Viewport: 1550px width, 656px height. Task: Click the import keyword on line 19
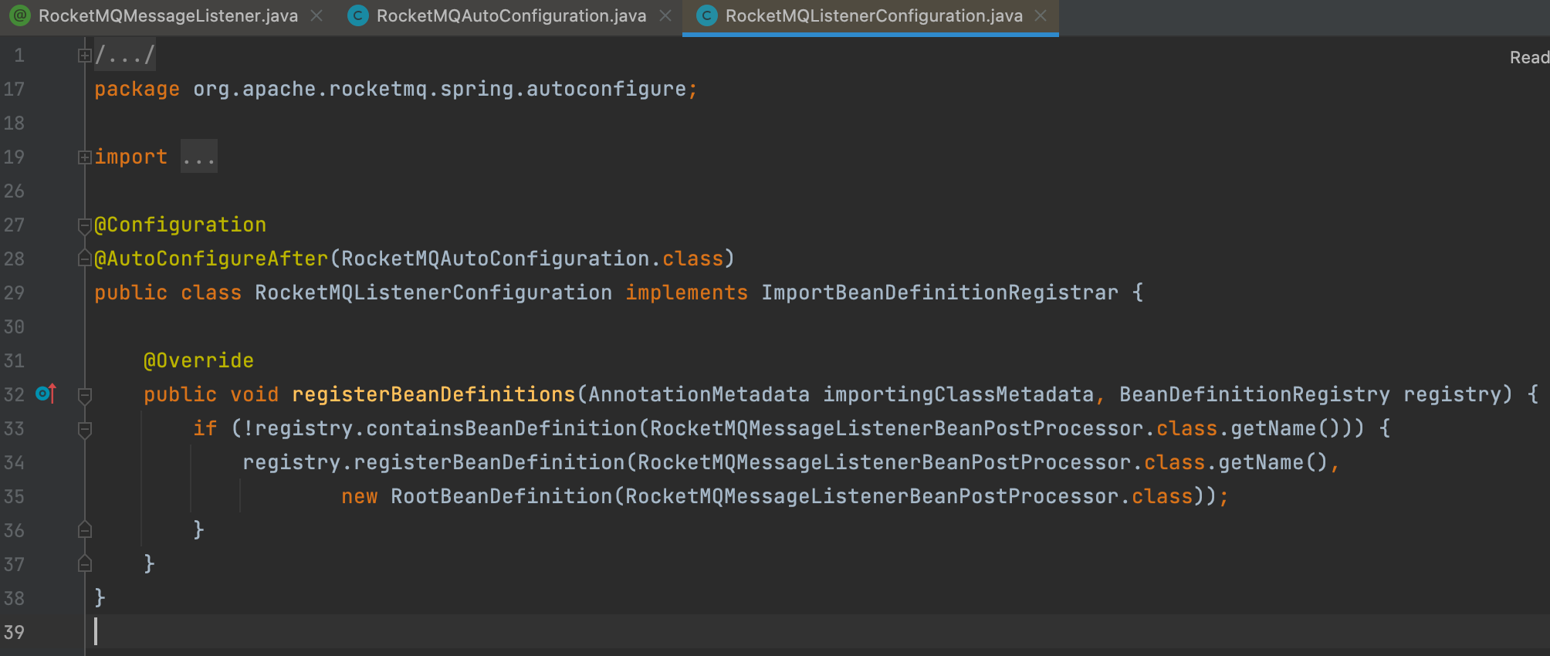point(130,157)
